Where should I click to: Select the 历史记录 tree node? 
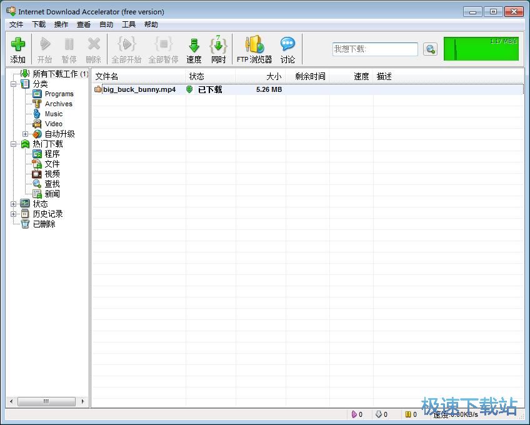(x=47, y=214)
